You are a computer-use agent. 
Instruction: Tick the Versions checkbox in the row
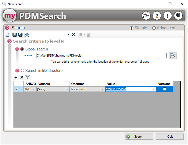[165, 89]
